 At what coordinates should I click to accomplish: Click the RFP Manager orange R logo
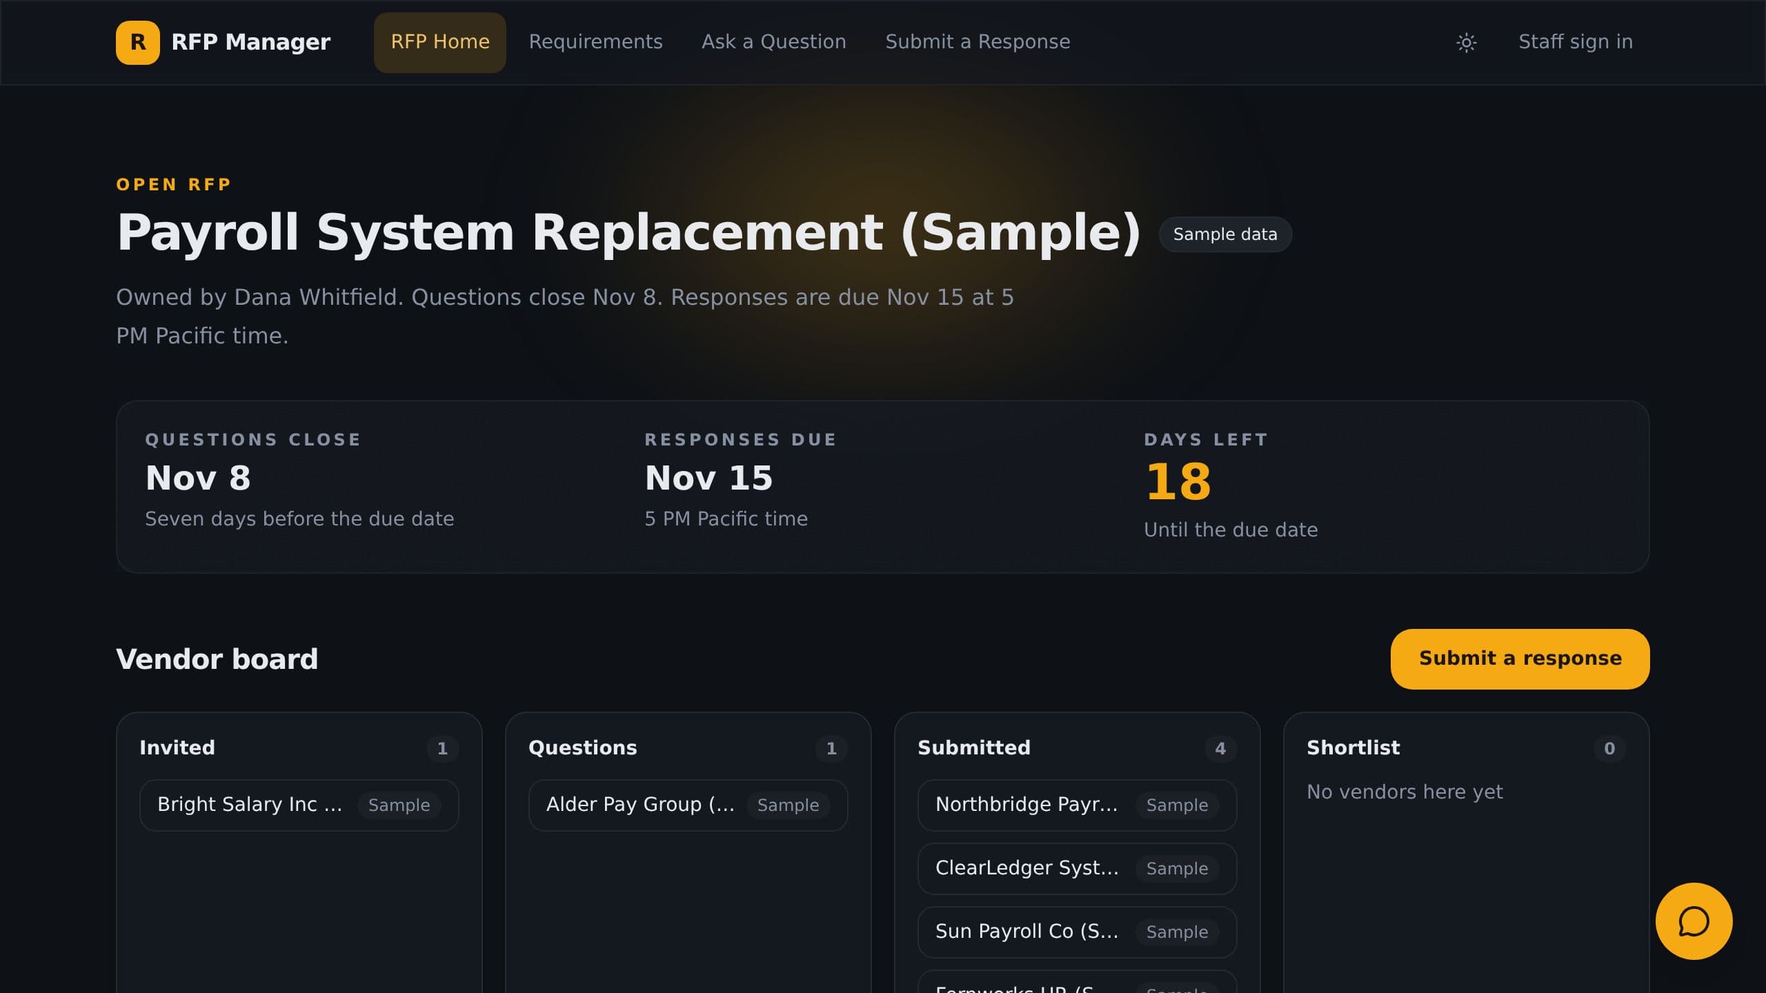[x=137, y=42]
